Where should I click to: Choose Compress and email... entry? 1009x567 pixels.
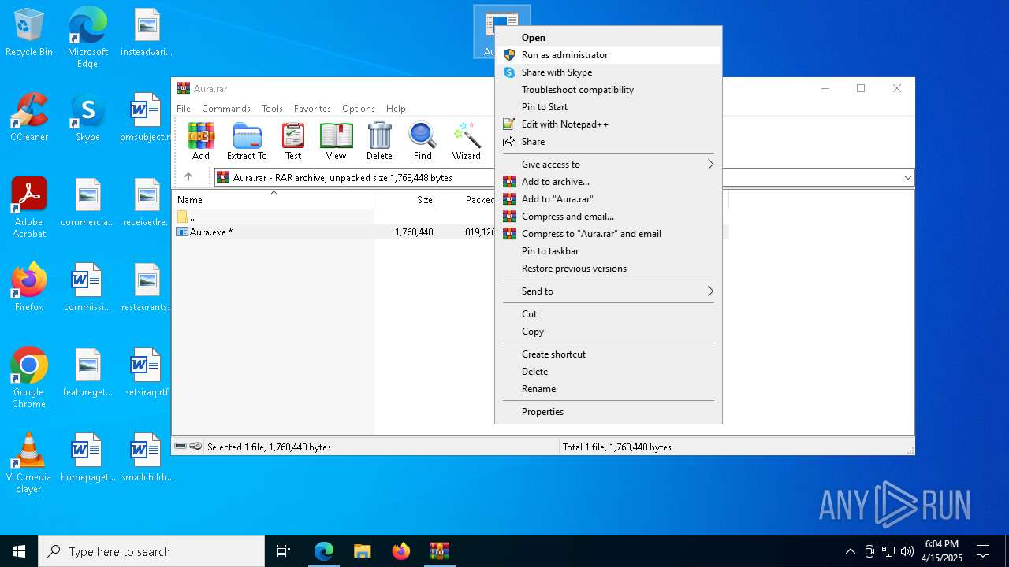point(608,217)
